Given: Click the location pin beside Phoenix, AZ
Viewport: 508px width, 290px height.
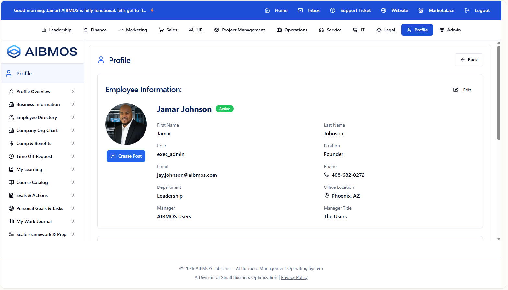Looking at the screenshot, I should [x=327, y=196].
